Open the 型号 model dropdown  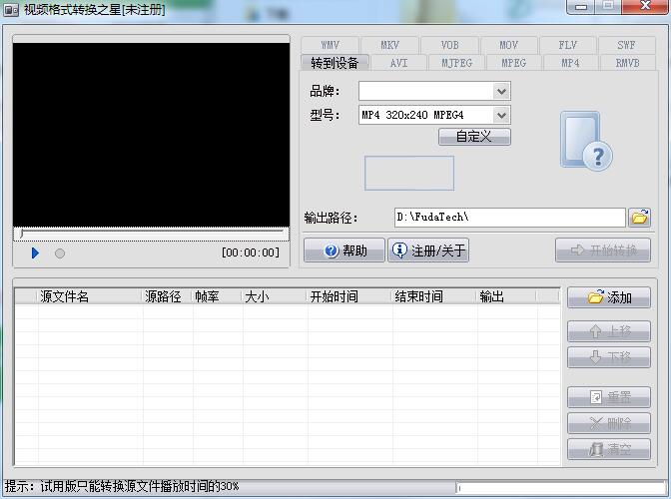click(x=501, y=115)
